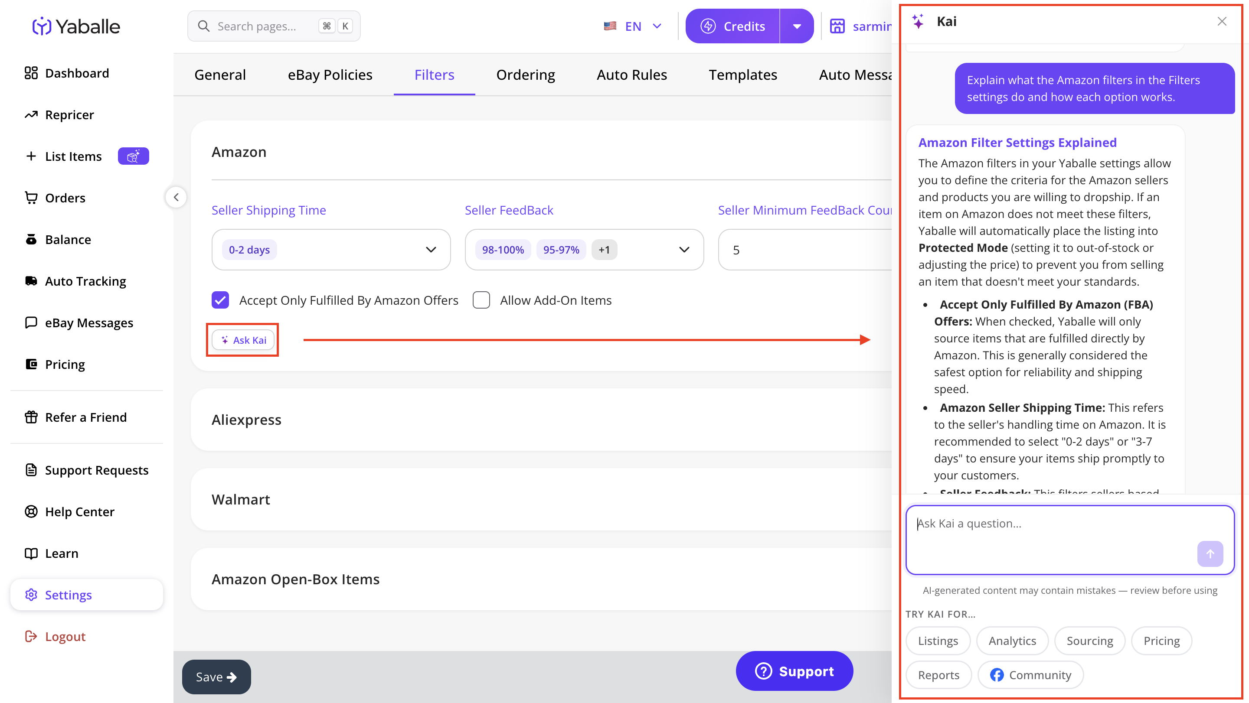Expand the Aliexpress filters section
The image size is (1249, 703).
coord(541,420)
